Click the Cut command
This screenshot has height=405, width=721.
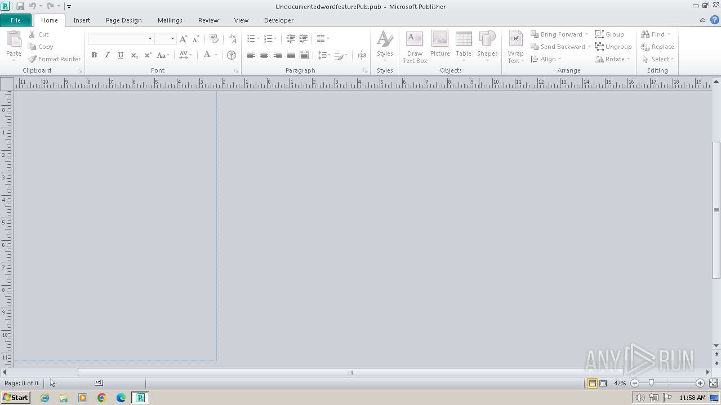tap(39, 34)
